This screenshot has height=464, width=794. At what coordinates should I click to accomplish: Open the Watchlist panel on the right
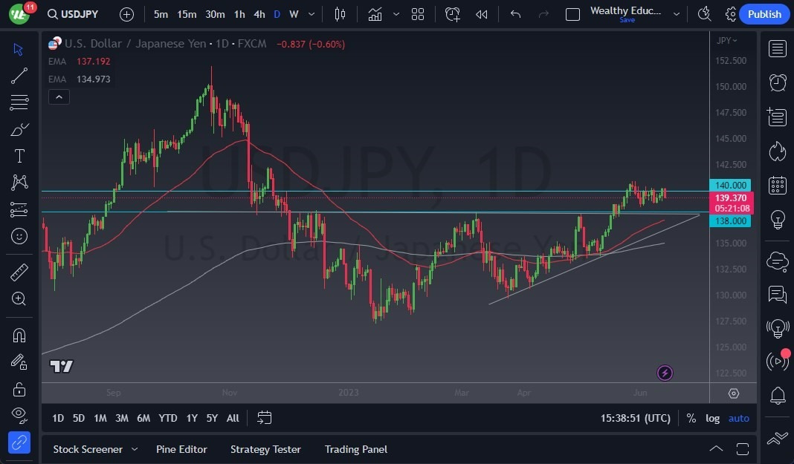777,48
